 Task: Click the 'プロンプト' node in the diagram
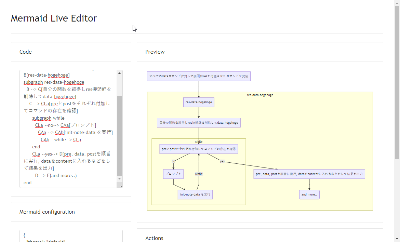pos(173,174)
